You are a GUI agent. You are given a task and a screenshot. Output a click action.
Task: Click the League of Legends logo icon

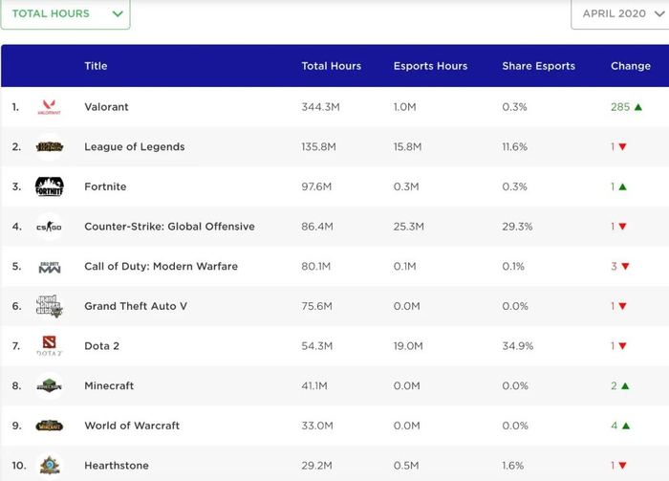49,147
